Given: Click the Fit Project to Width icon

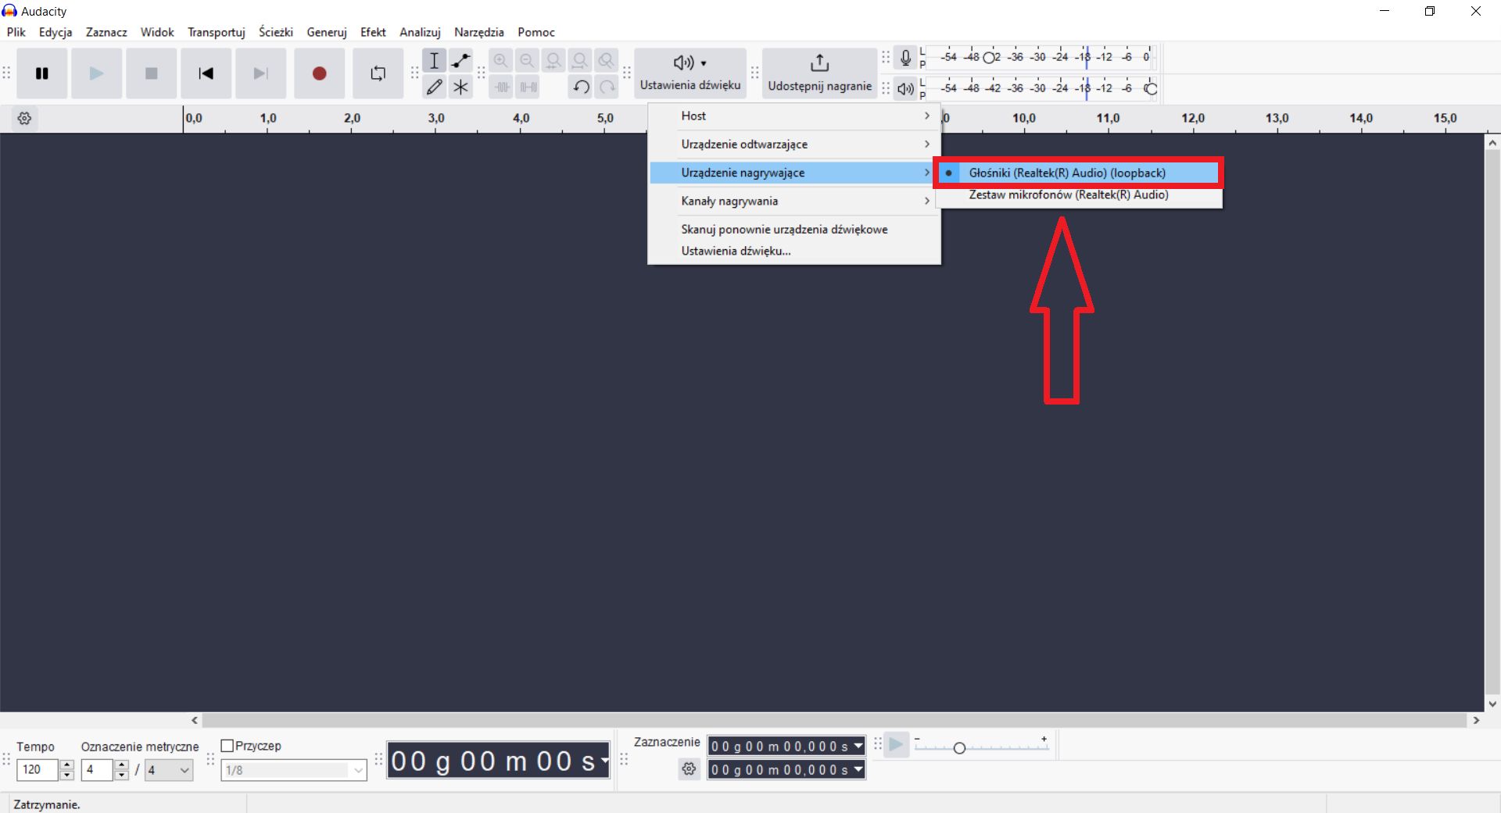Looking at the screenshot, I should point(580,61).
